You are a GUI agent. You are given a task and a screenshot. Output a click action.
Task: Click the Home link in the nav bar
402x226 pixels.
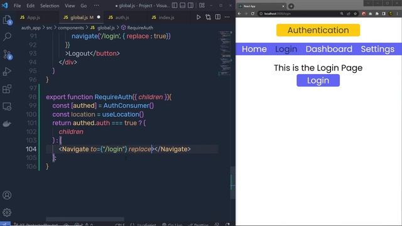(x=254, y=49)
